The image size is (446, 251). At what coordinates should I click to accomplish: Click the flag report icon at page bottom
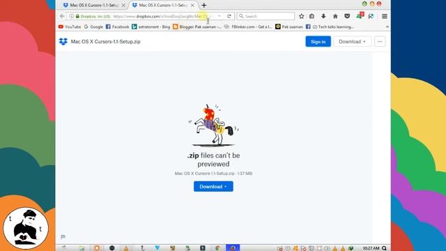click(x=63, y=237)
